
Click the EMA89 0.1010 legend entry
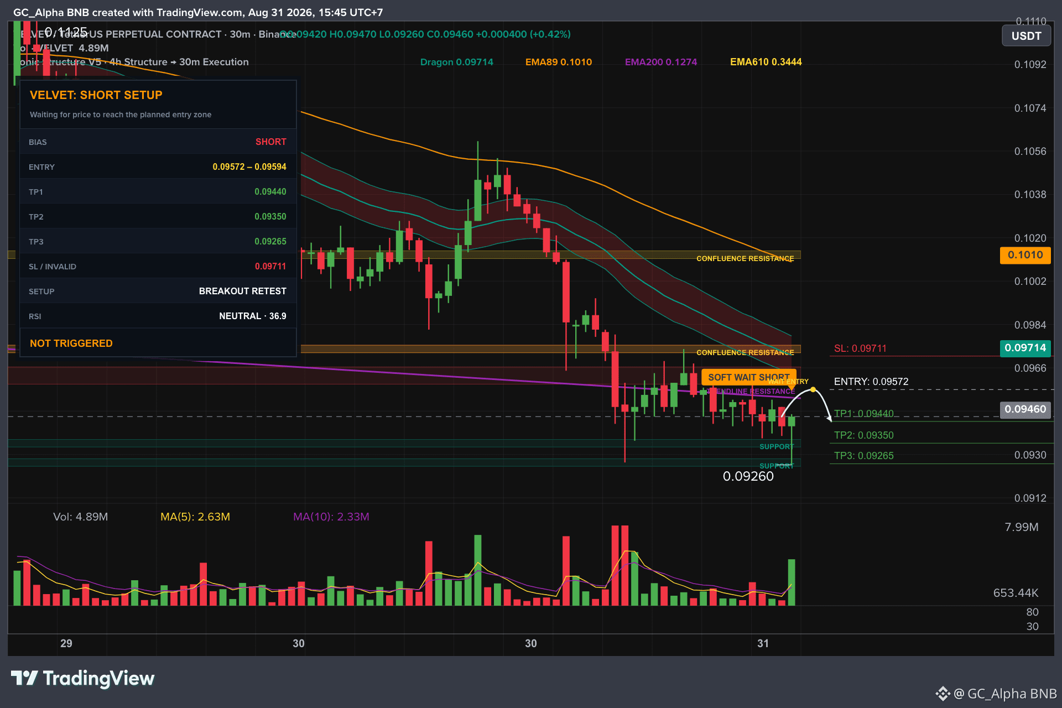(x=558, y=62)
